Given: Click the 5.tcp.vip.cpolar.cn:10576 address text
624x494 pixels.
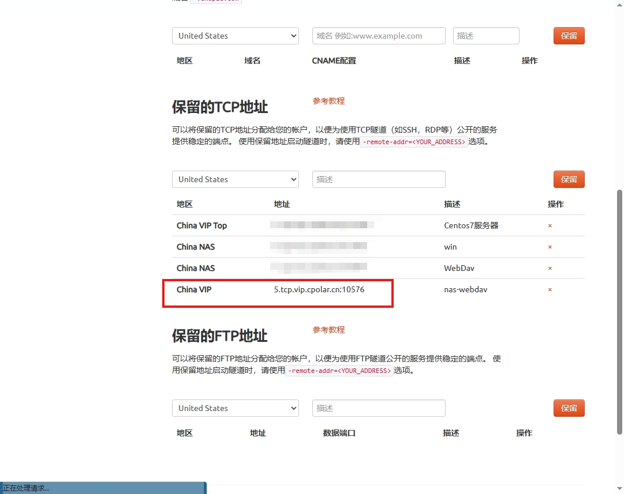Looking at the screenshot, I should click(x=319, y=289).
